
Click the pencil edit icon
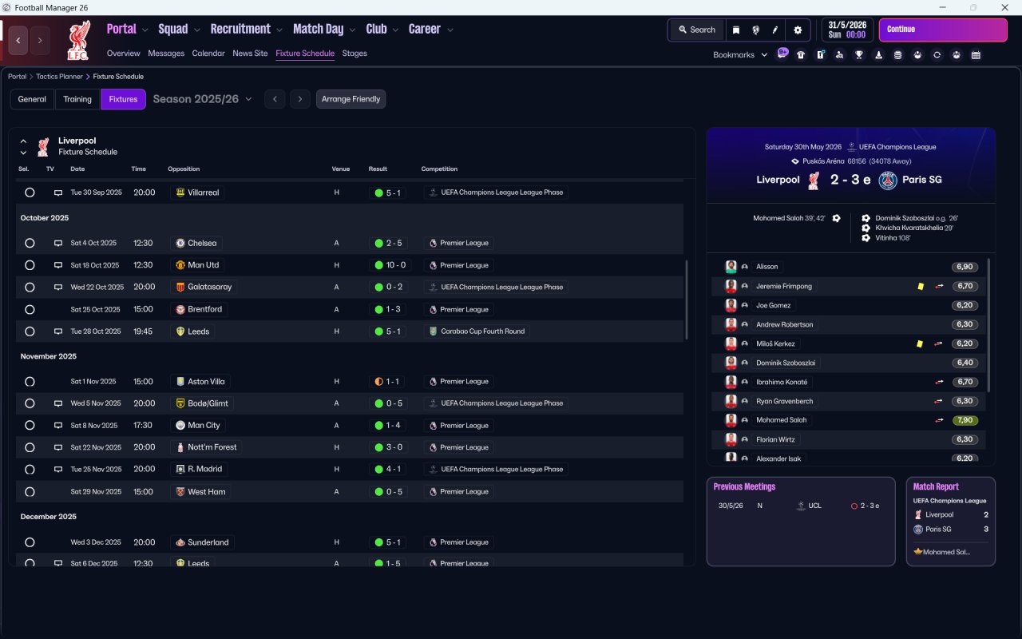tap(774, 30)
